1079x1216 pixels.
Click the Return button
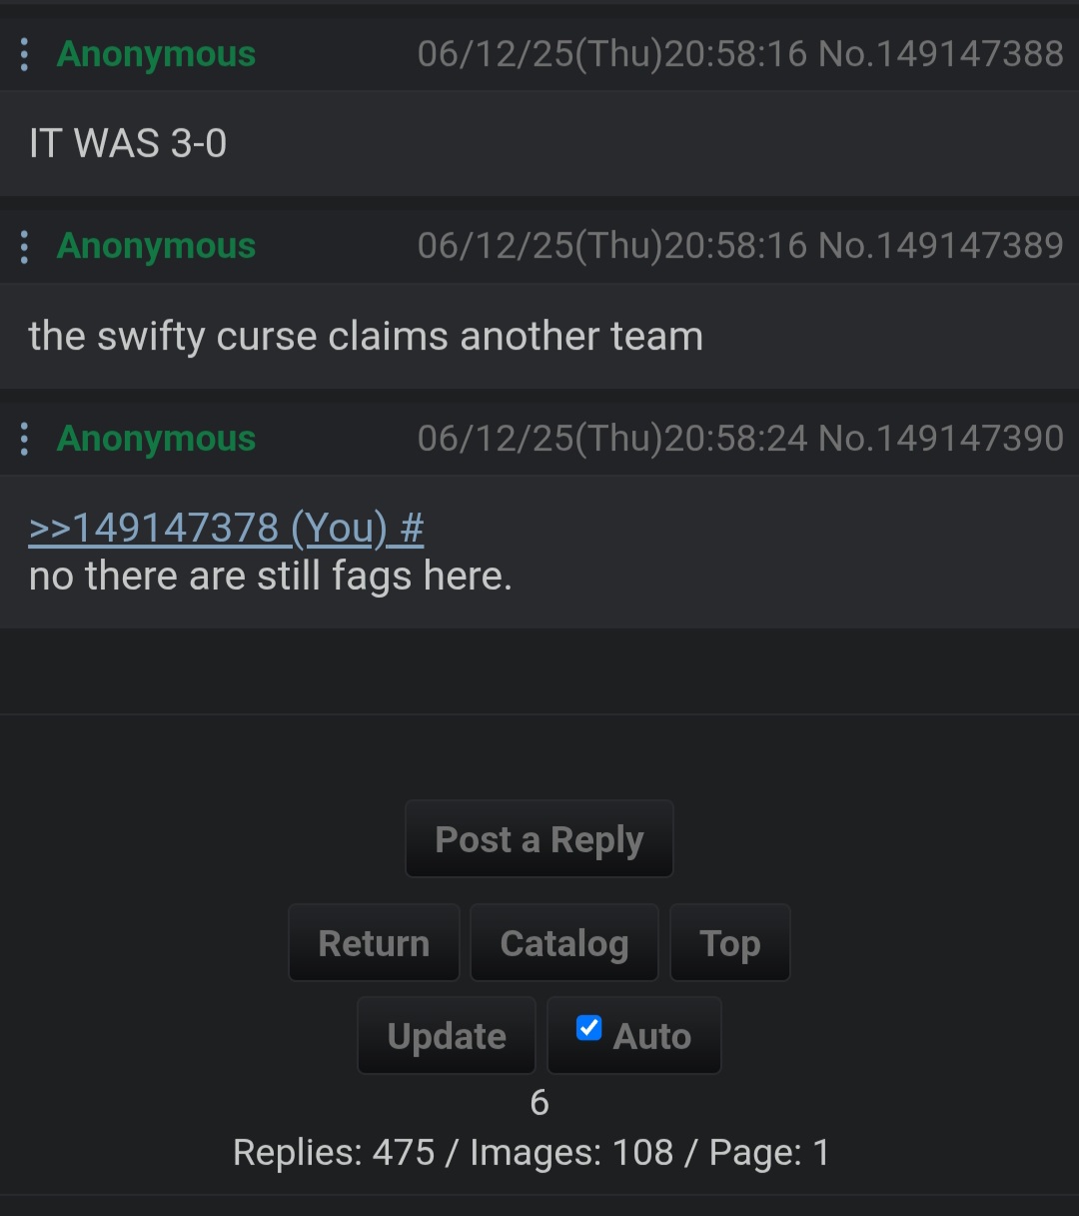tap(374, 943)
